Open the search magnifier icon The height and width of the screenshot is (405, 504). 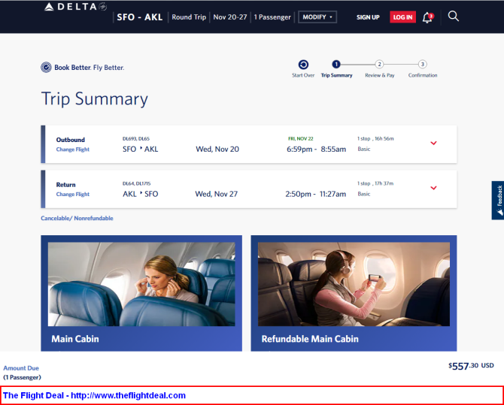pyautogui.click(x=453, y=16)
